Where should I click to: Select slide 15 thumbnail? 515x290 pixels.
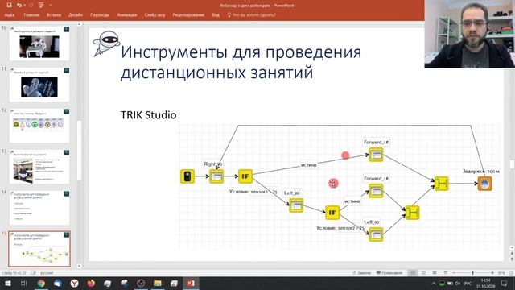(39, 249)
